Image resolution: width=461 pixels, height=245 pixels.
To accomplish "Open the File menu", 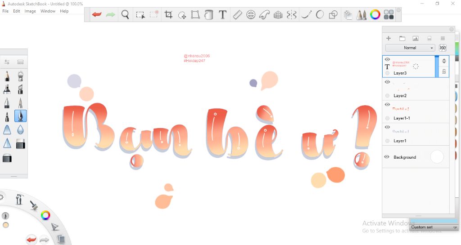I will [5, 11].
